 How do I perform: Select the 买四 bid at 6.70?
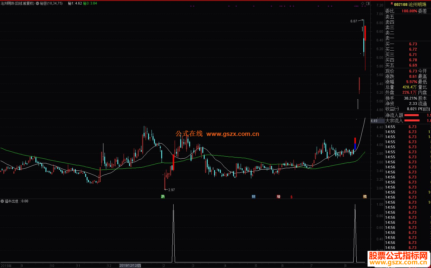[x=408, y=60]
